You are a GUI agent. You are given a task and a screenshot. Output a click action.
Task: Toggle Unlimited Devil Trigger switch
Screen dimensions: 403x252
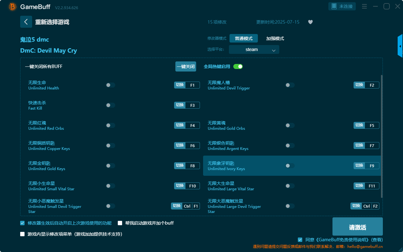[x=290, y=85]
